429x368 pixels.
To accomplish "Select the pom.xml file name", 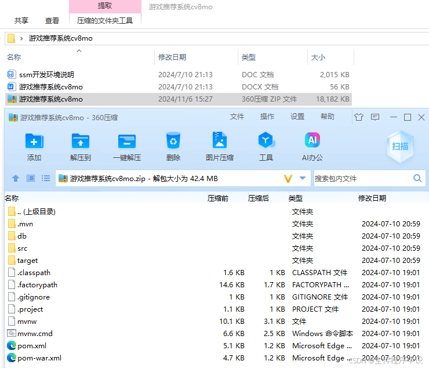I will (x=32, y=346).
